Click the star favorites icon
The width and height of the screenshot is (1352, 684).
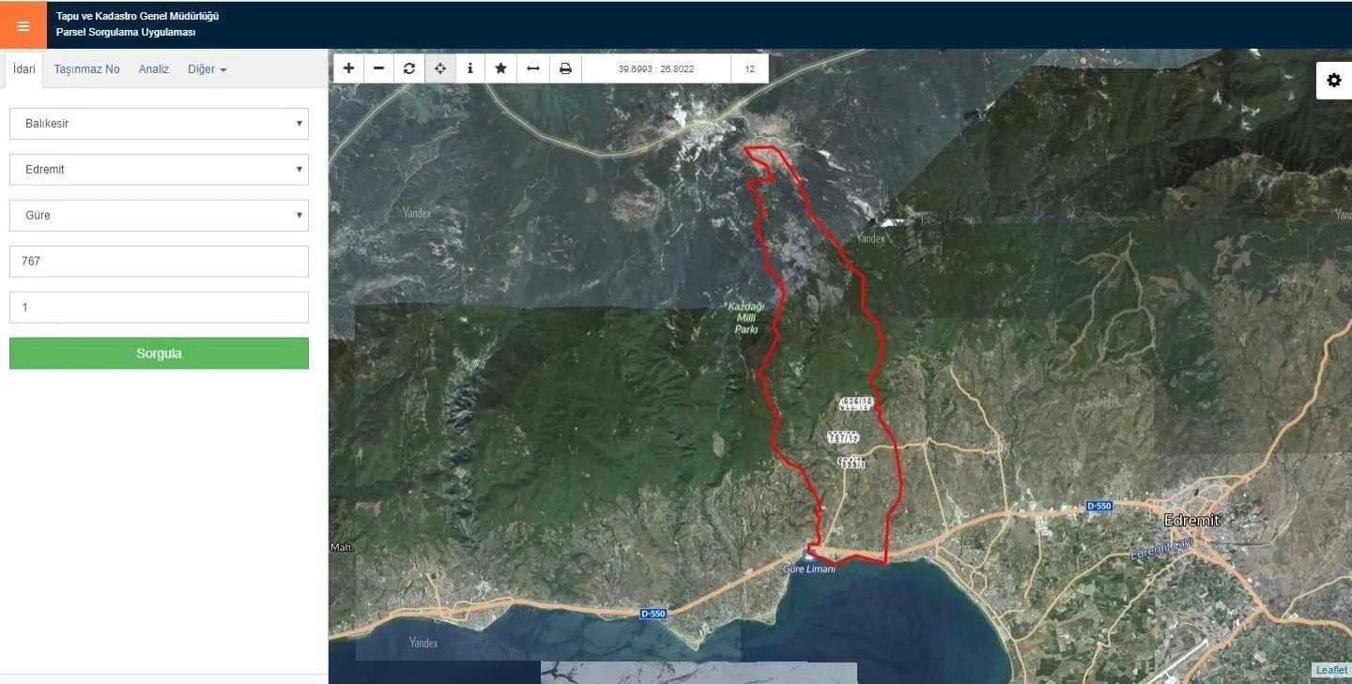pyautogui.click(x=501, y=68)
